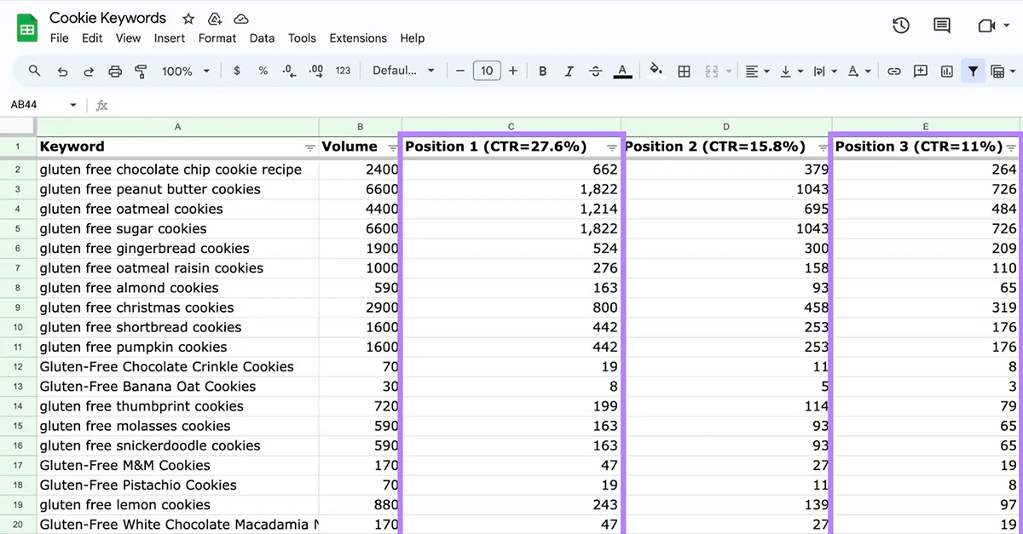Toggle the filter button off
Image resolution: width=1023 pixels, height=534 pixels.
coord(973,72)
